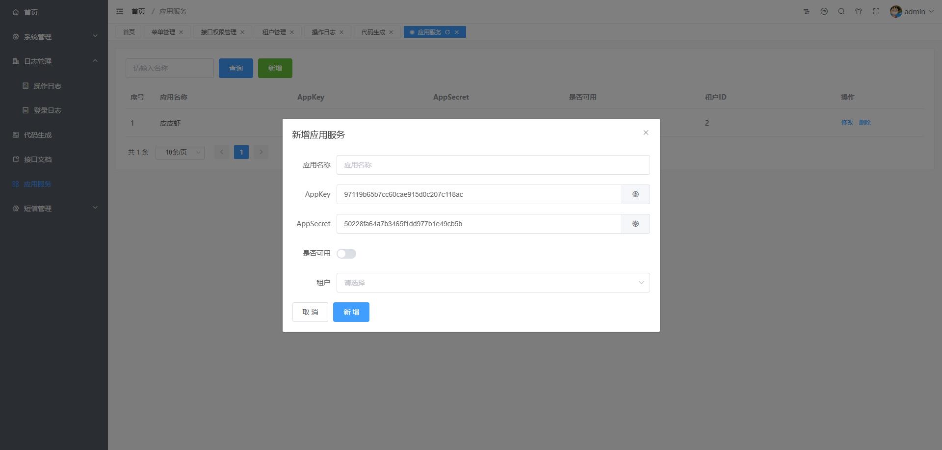Click the AppSecret input field
The width and height of the screenshot is (942, 450).
point(479,224)
